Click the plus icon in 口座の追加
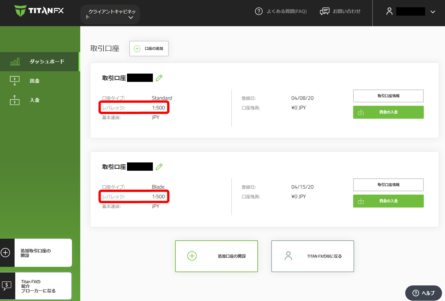The width and height of the screenshot is (445, 301). point(137,49)
